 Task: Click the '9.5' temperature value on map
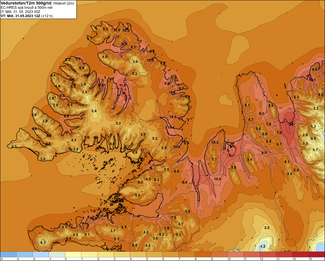(264, 153)
